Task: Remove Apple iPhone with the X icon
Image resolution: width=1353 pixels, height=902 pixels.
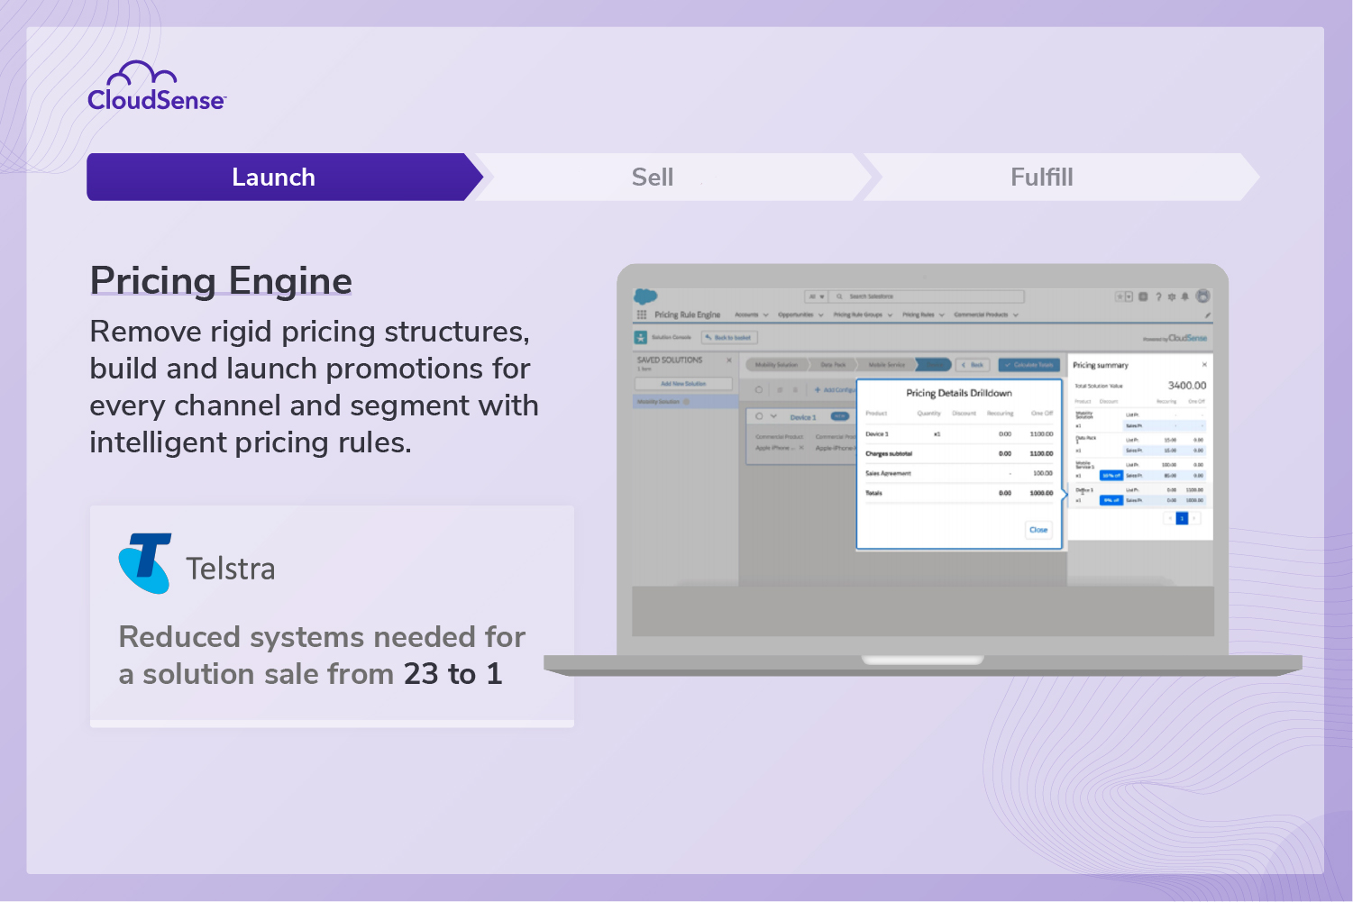Action: coord(800,448)
